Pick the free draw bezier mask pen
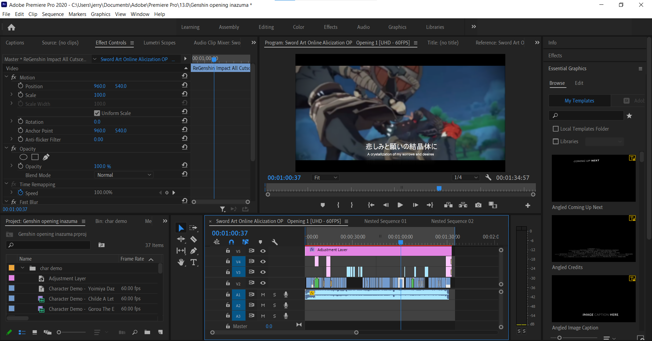This screenshot has height=341, width=652. click(x=46, y=157)
